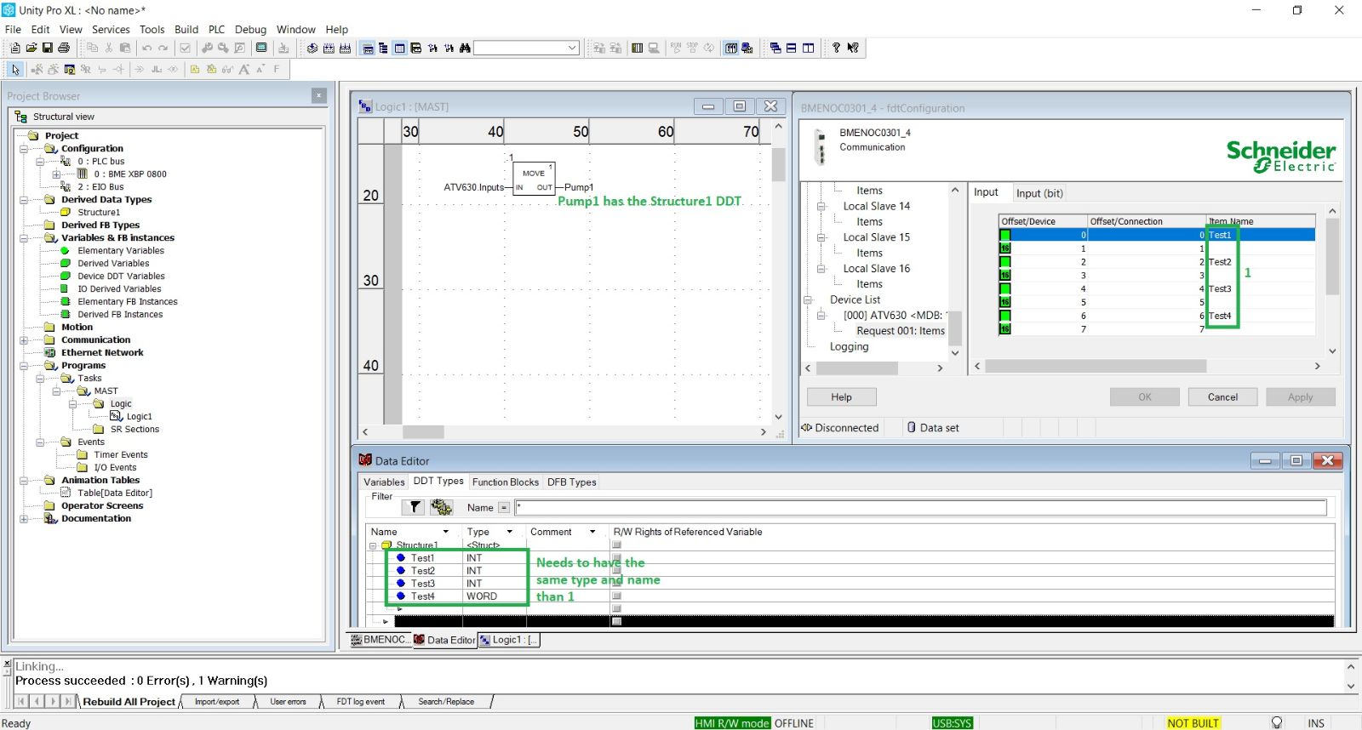Click the FFB Input Assistant icon

coord(70,70)
